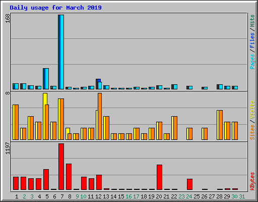Screen dimensions: 258x202
Task: Click day 21 on the x-axis
Action: tap(166, 196)
